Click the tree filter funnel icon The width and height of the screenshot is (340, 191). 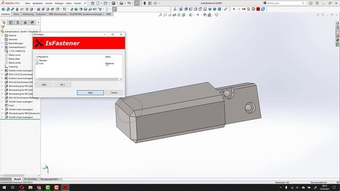(3, 27)
